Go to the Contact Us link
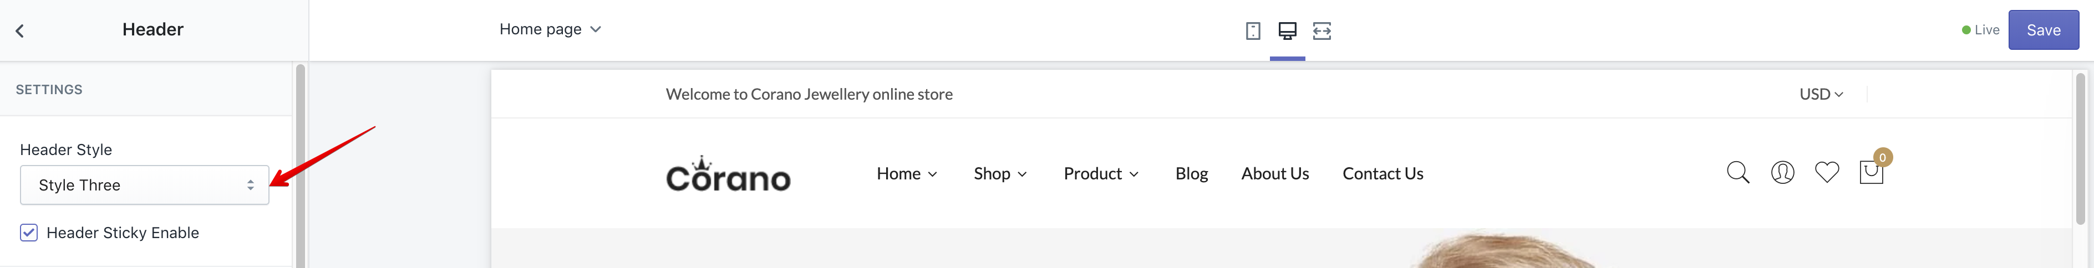The height and width of the screenshot is (268, 2094). 1383,174
